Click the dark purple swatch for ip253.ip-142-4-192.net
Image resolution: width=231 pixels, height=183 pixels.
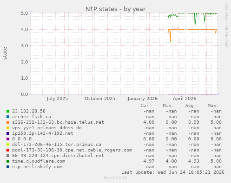pos(8,133)
